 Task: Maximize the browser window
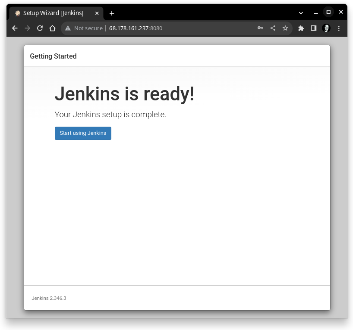click(328, 12)
